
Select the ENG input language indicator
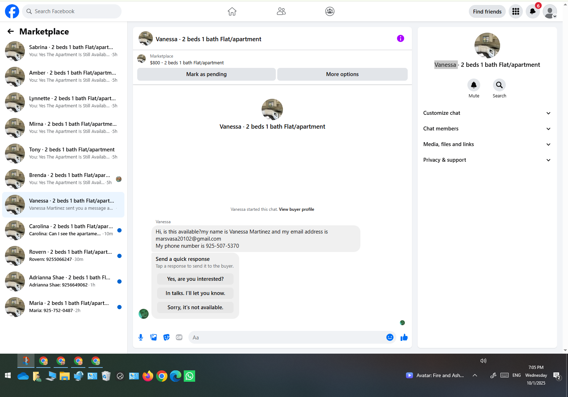[516, 375]
